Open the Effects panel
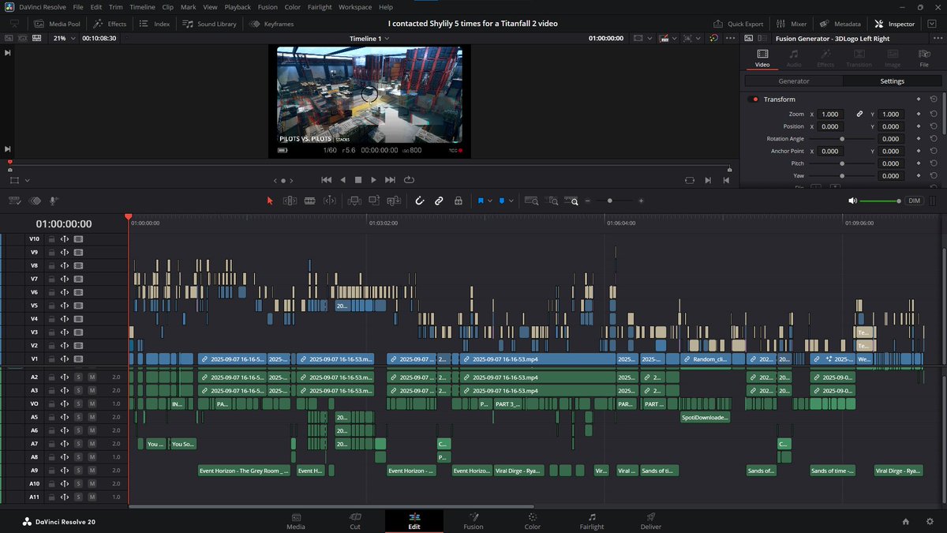947x533 pixels. tap(110, 24)
